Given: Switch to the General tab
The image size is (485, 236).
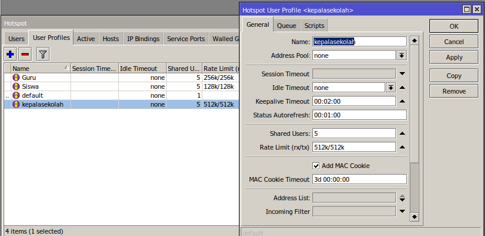Looking at the screenshot, I should tap(257, 24).
